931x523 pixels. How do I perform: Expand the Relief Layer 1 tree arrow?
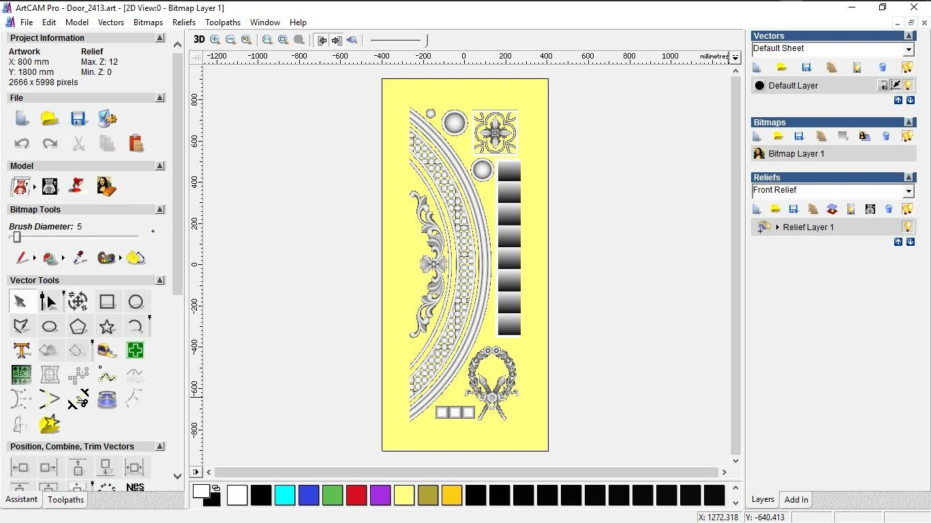pyautogui.click(x=778, y=227)
